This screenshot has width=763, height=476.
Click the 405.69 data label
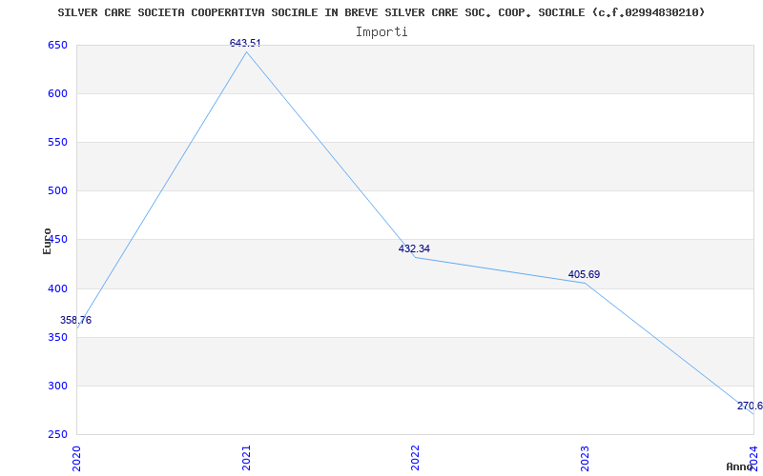584,275
